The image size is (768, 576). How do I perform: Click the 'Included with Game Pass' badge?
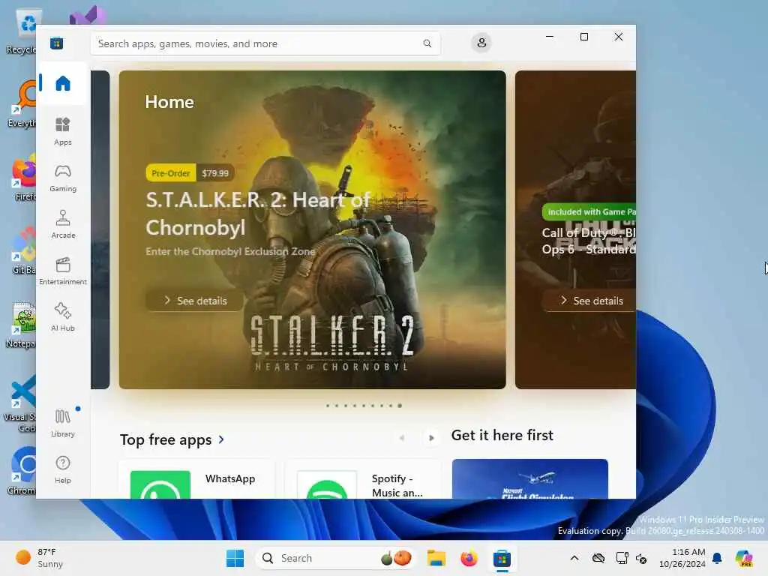pos(589,211)
